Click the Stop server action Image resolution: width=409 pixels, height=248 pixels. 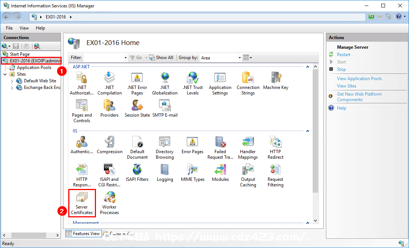(341, 69)
